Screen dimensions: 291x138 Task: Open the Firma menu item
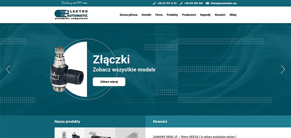tap(159, 15)
